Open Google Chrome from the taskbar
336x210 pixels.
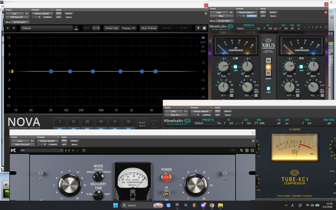[x=212, y=205]
